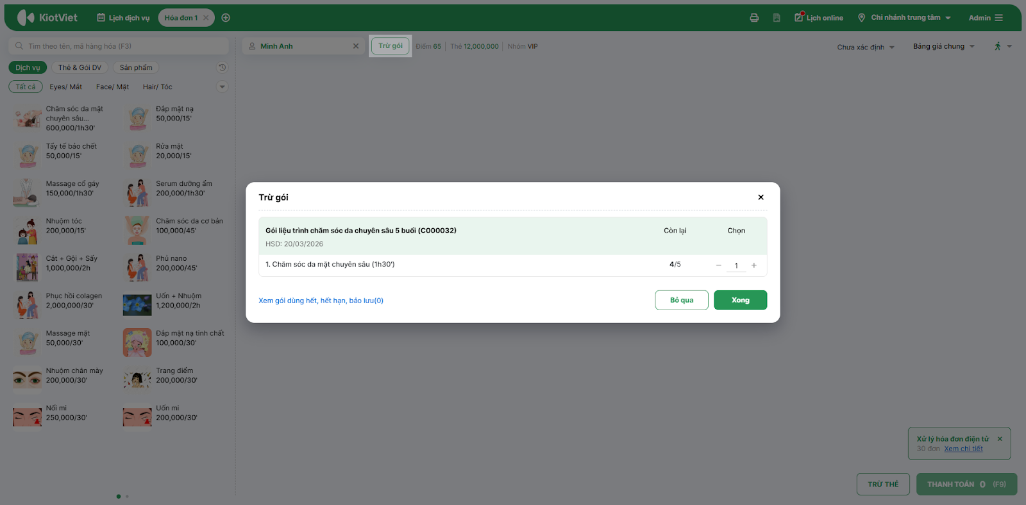Remove customer Minh Anh with X icon
The height and width of the screenshot is (505, 1026).
point(356,46)
